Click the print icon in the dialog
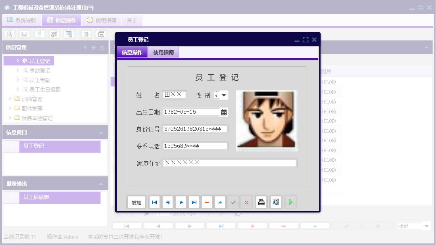Image resolution: width=436 pixels, height=245 pixels. (x=261, y=202)
